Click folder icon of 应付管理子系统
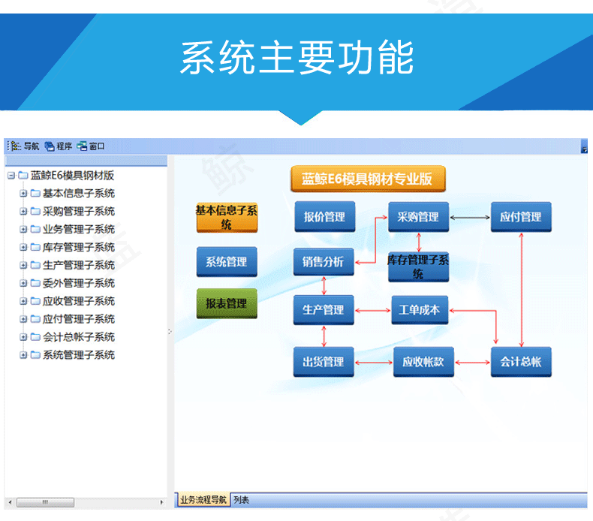This screenshot has width=593, height=521. tap(35, 319)
